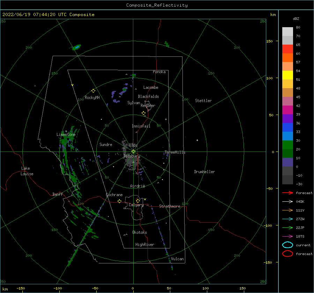
Task: Click the Drumheller city label
Action: tap(204, 172)
